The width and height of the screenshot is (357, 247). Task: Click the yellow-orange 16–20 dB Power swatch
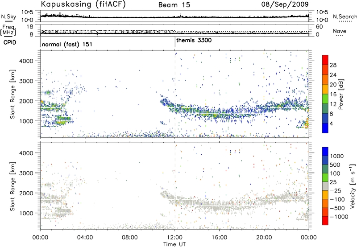click(325, 89)
